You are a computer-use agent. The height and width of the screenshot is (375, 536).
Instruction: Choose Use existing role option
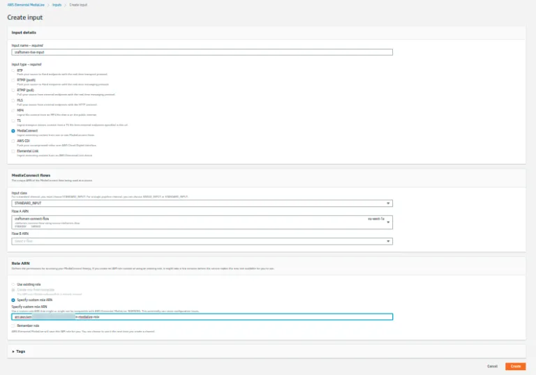(13, 284)
